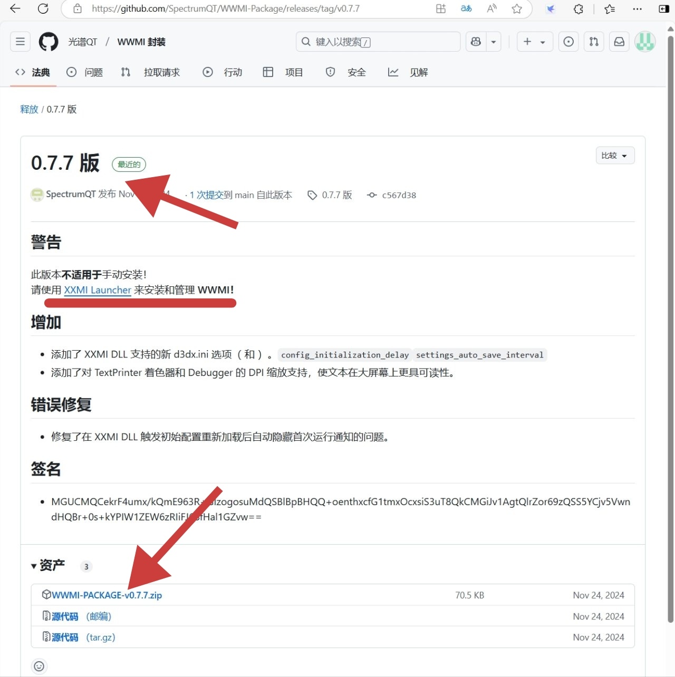Viewport: 675px width, 677px height.
Task: Switch to the 见解 insights tab
Action: click(408, 72)
